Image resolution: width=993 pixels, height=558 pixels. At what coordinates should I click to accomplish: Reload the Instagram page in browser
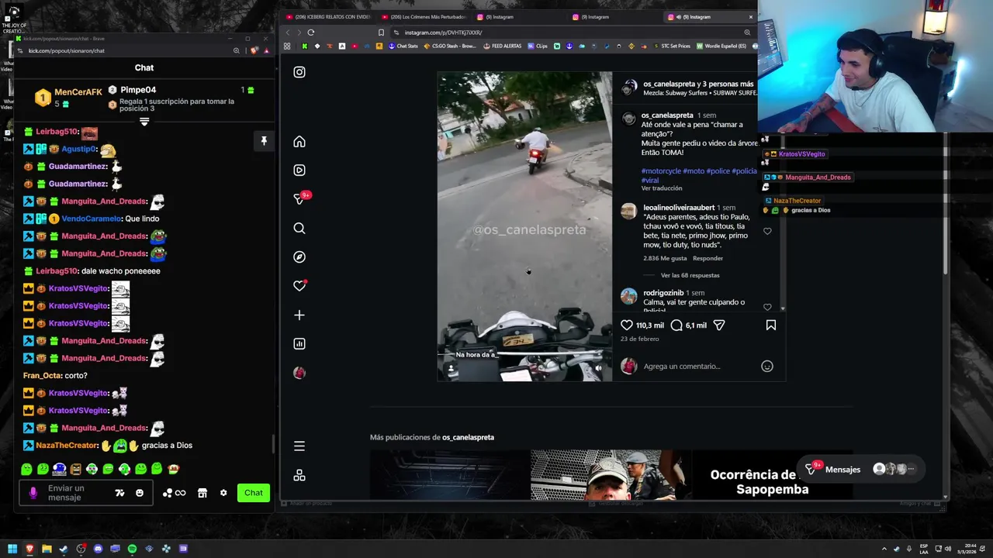pos(311,33)
